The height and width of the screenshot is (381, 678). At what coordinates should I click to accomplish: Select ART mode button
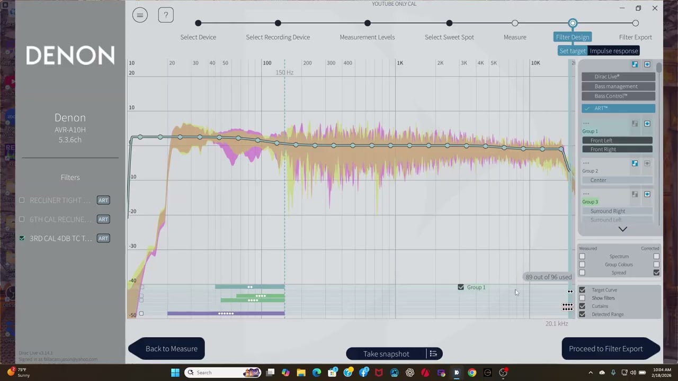pyautogui.click(x=618, y=108)
